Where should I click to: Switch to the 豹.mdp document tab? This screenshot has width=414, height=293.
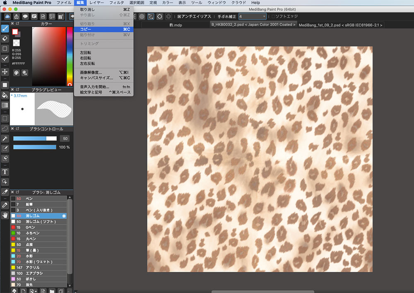(x=176, y=25)
